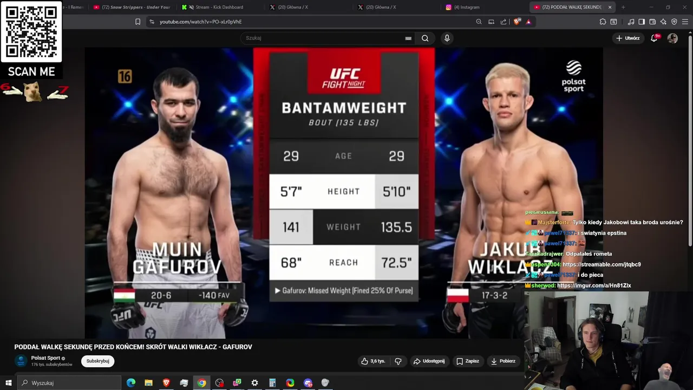Click the Udostępnij share button
693x390 pixels.
coord(429,361)
